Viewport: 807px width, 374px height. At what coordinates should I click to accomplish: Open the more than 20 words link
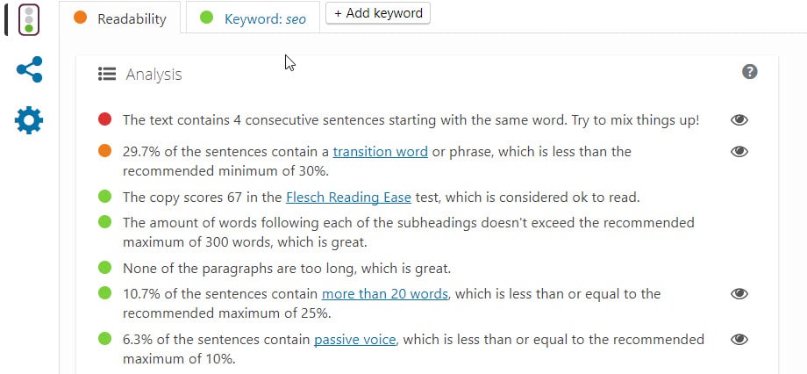click(385, 294)
